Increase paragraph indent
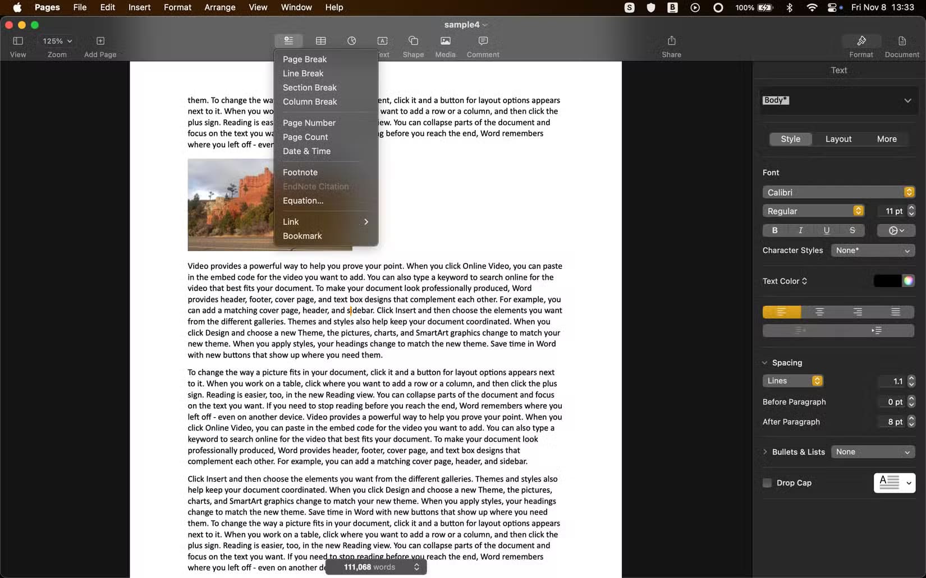 877,331
